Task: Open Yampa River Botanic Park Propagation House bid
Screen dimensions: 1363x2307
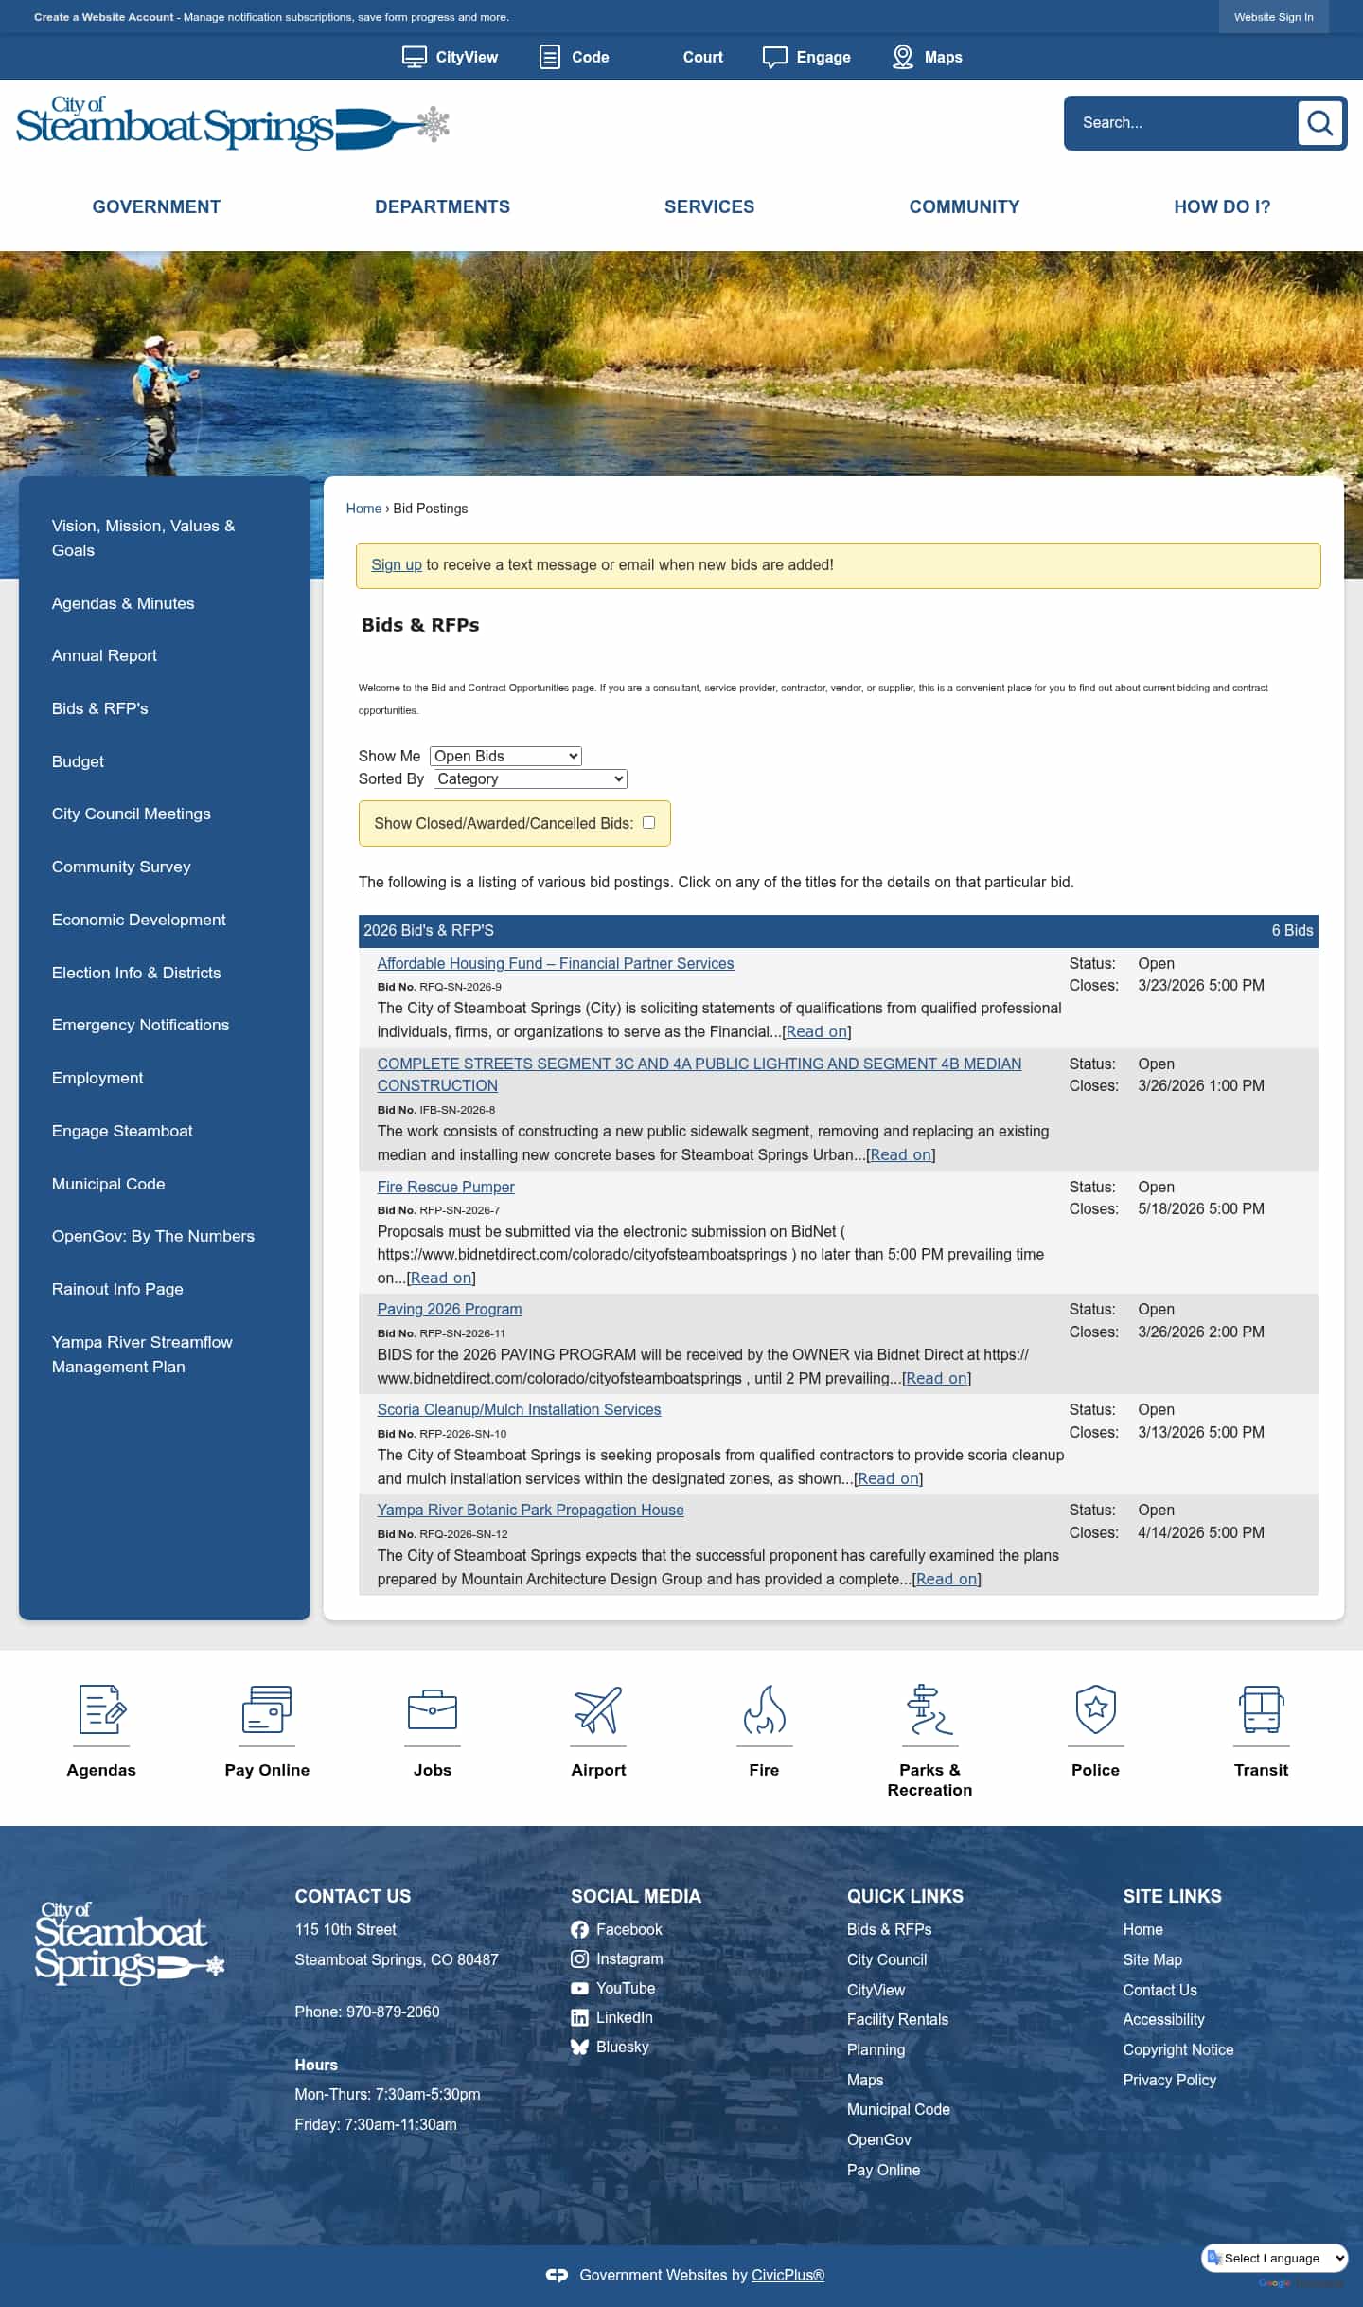Action: point(530,1510)
